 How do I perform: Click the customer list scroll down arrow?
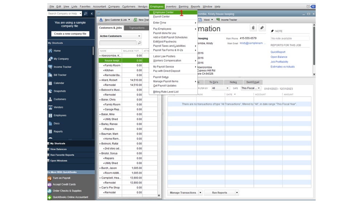tap(159, 196)
